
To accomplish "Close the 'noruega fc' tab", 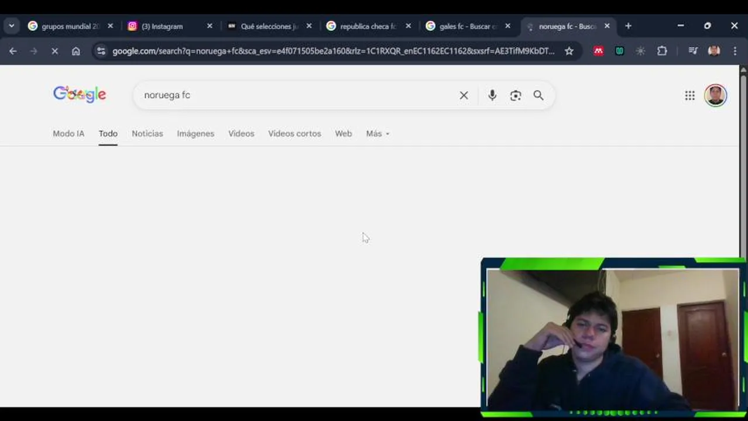I will 607,26.
